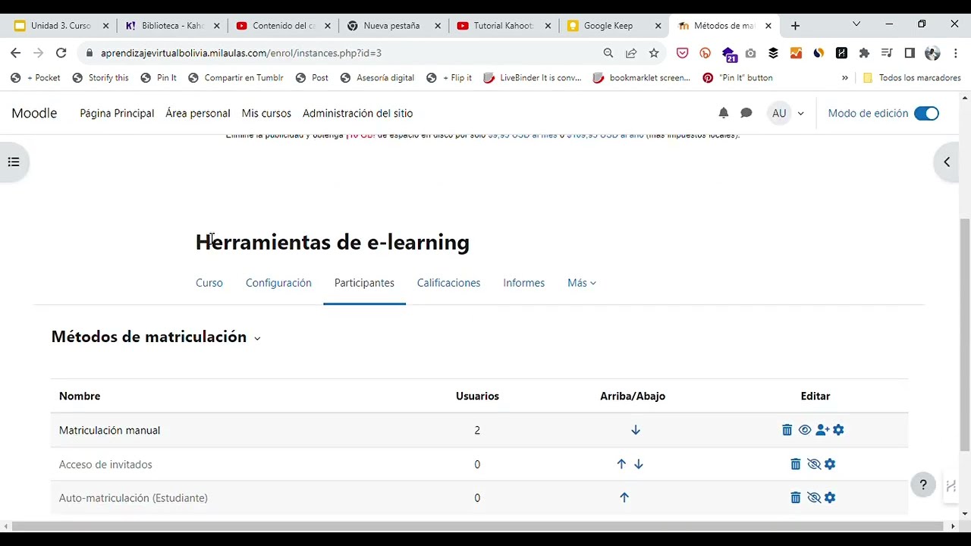
Task: Enrol users in the Matriculación manual row
Action: [822, 430]
